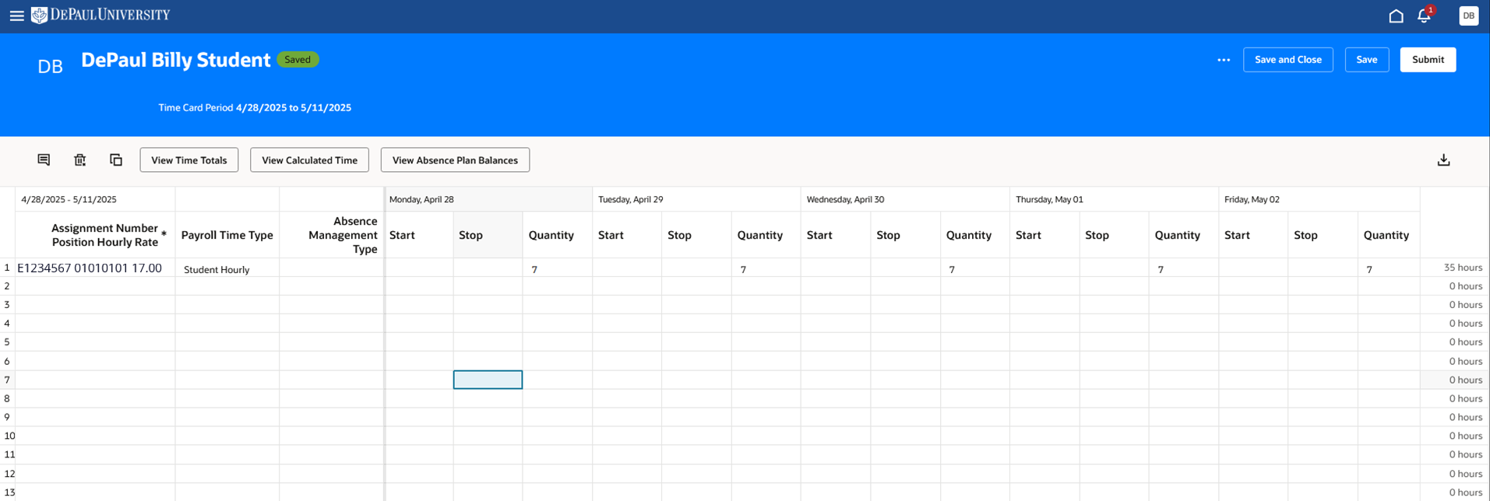
Task: Open the DB user profile avatar
Action: coord(1468,16)
